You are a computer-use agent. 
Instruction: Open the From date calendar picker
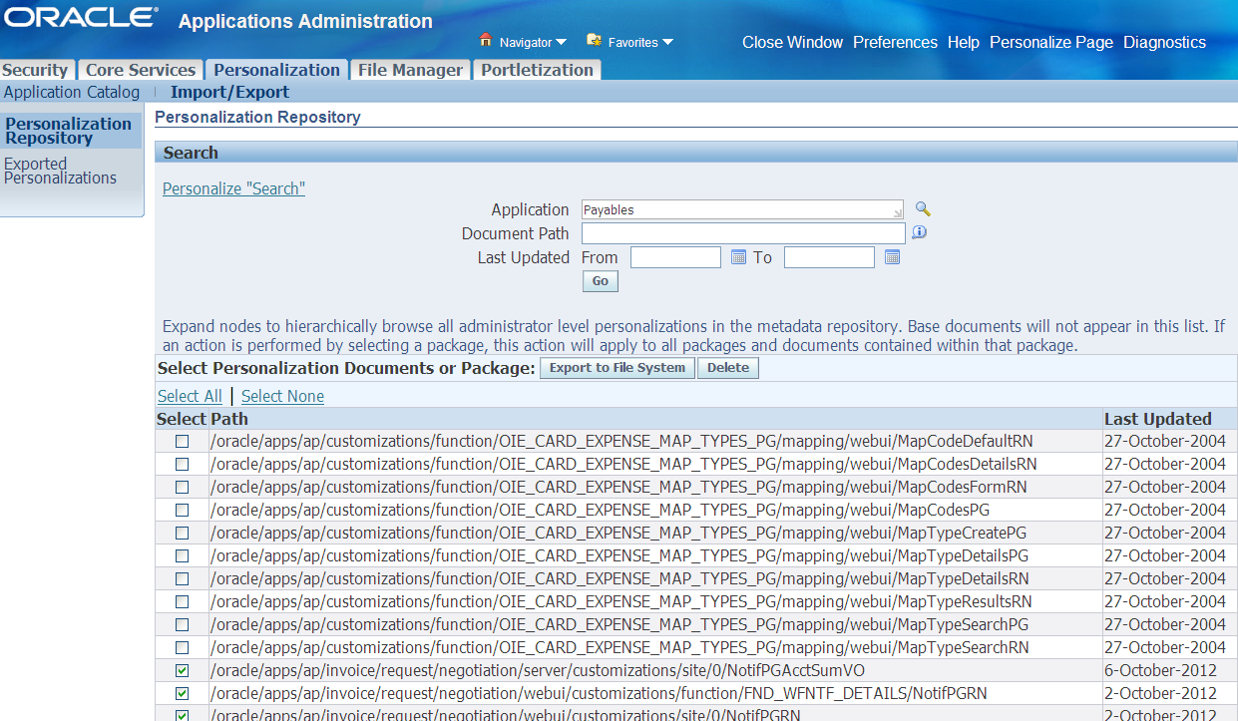(738, 257)
